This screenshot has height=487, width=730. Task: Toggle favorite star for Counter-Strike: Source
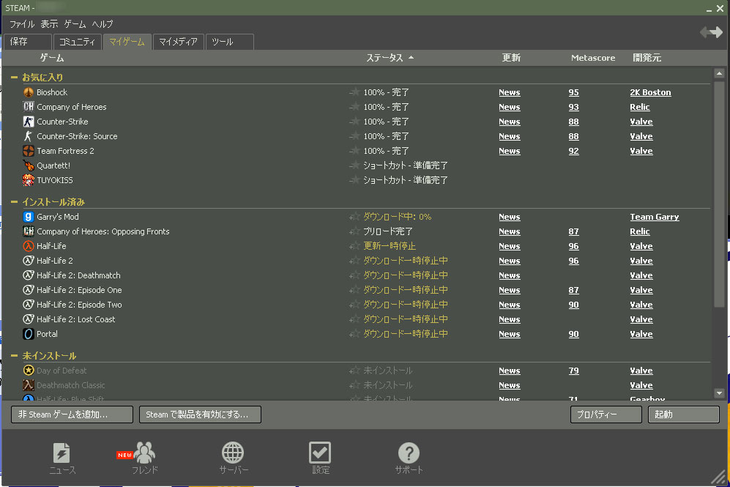click(355, 136)
